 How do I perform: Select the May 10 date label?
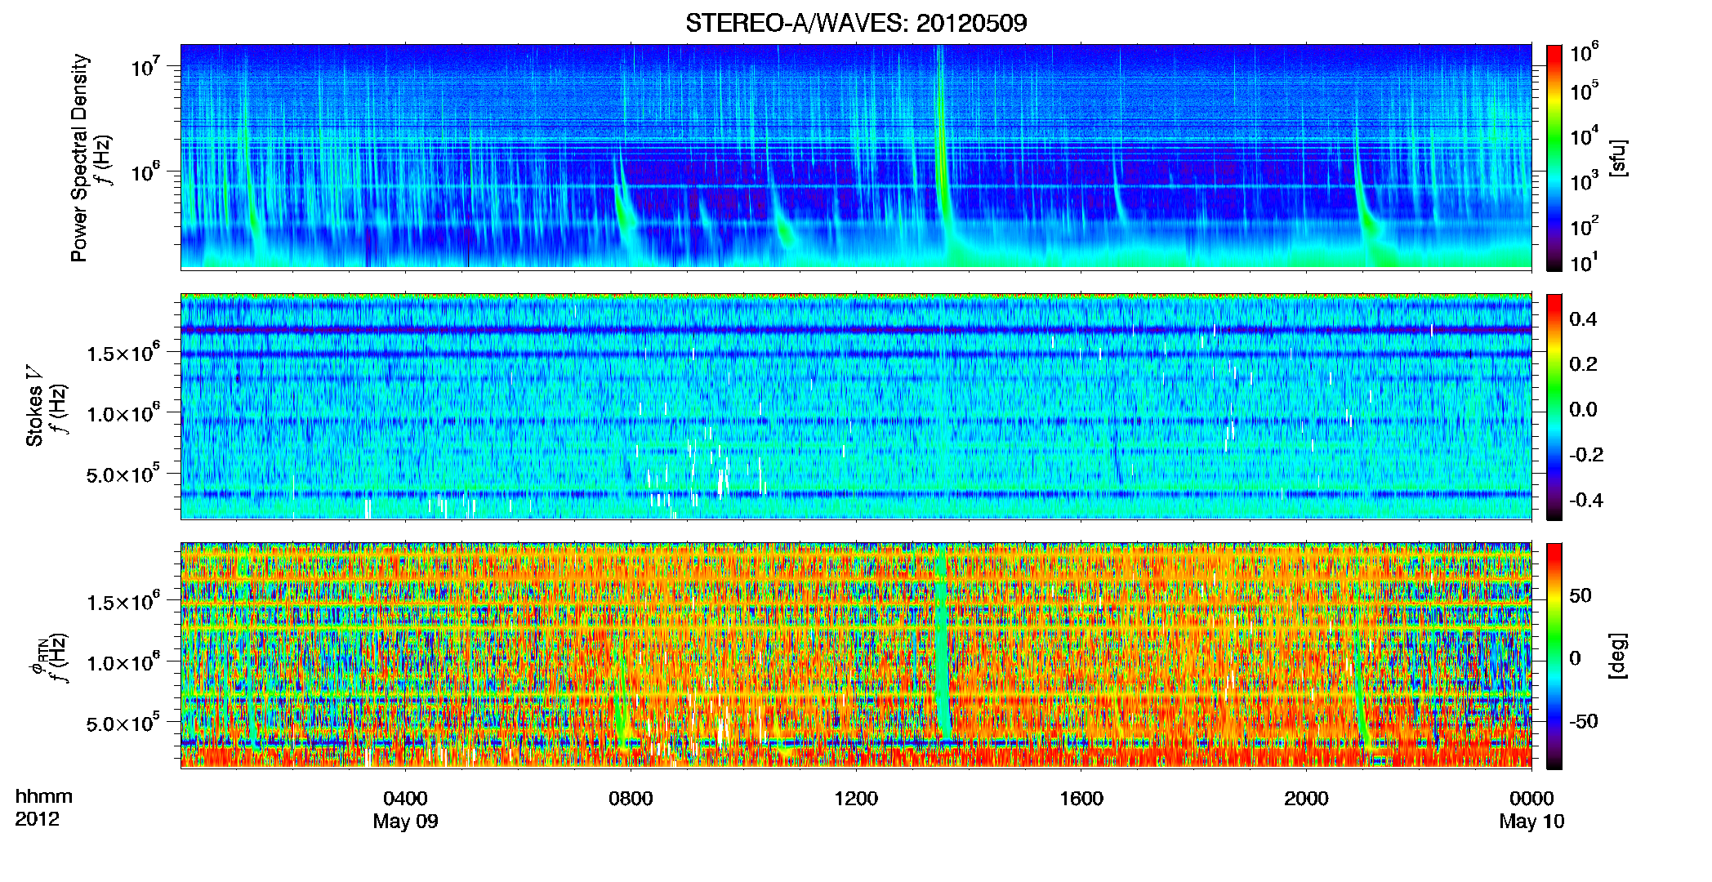point(1531,821)
